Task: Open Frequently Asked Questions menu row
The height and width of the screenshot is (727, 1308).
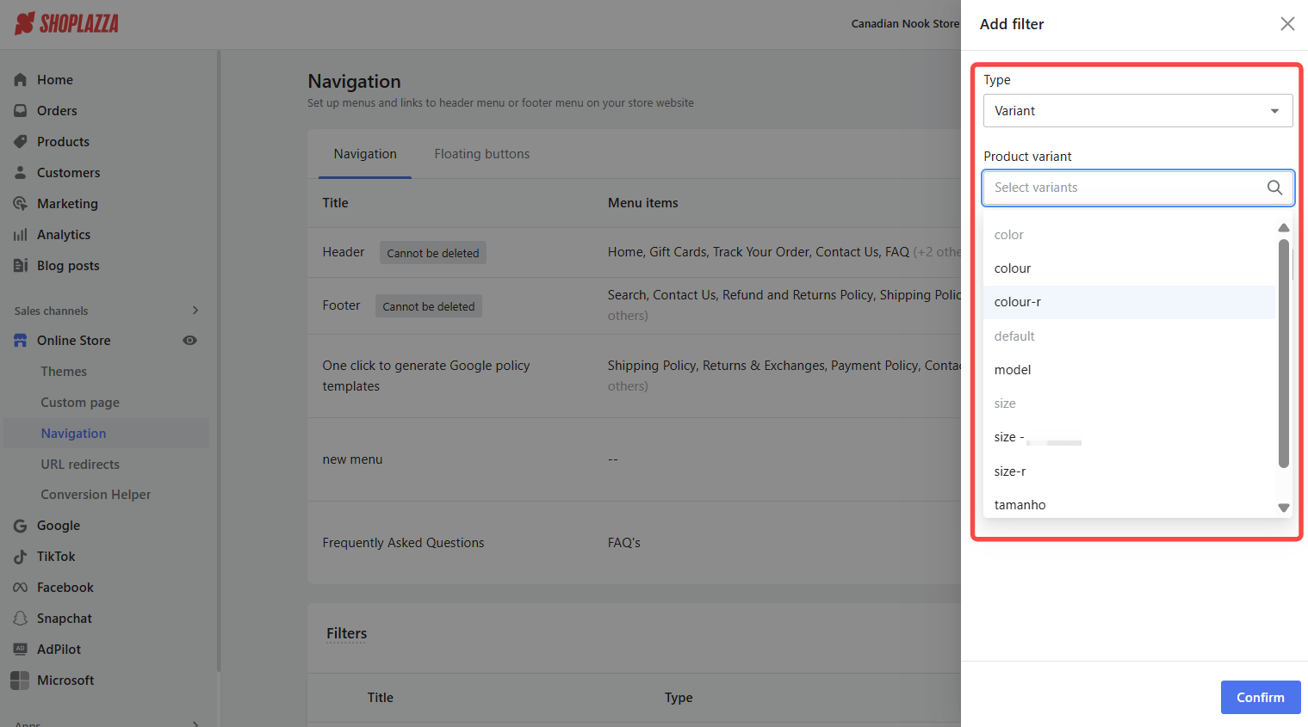Action: 634,542
